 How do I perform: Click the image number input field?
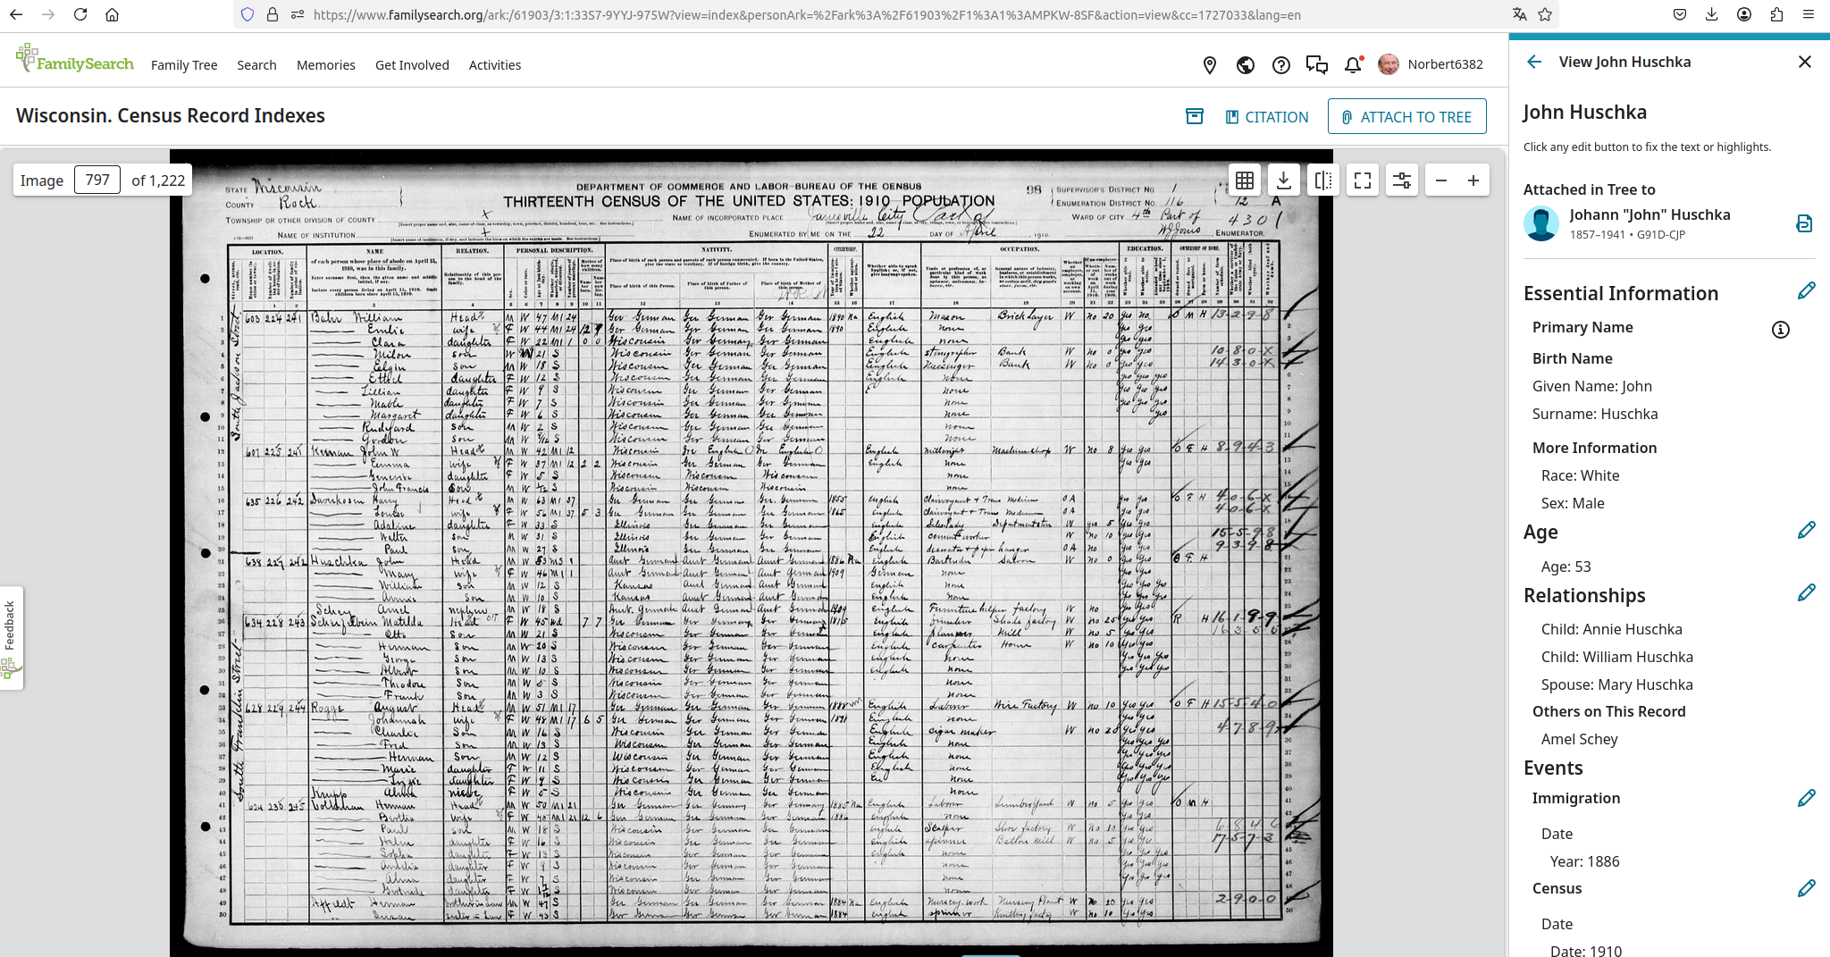(97, 180)
